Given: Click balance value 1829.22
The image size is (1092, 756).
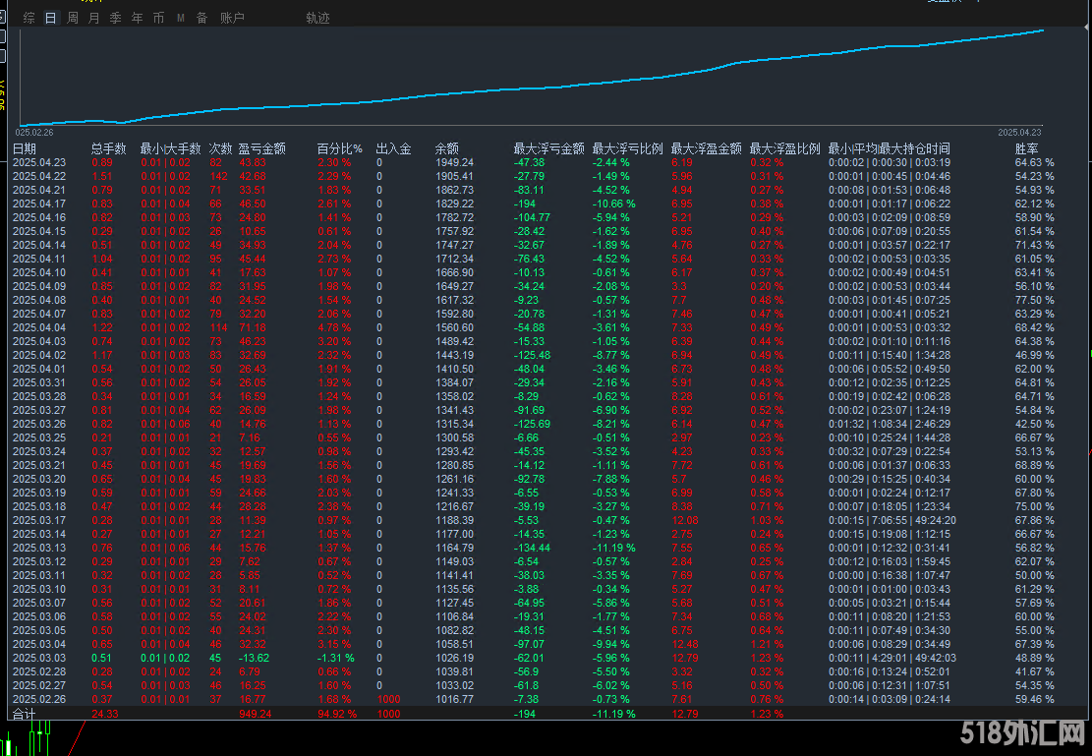Looking at the screenshot, I should (x=455, y=204).
